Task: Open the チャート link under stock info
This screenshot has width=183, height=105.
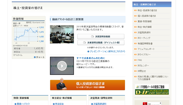Action: 40,57
